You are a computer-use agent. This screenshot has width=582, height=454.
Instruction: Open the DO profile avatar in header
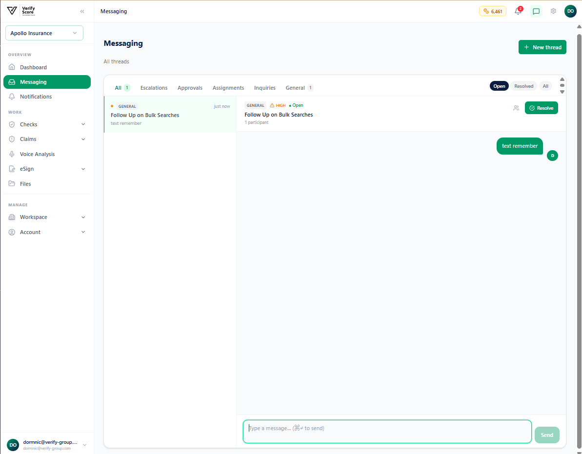point(570,11)
